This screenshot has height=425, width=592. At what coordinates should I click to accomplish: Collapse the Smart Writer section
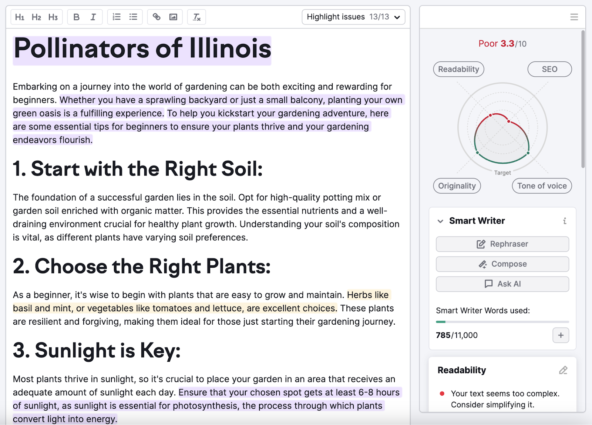click(440, 221)
